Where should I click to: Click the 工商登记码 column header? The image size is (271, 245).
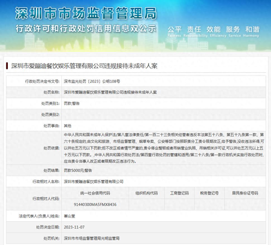click(179, 193)
